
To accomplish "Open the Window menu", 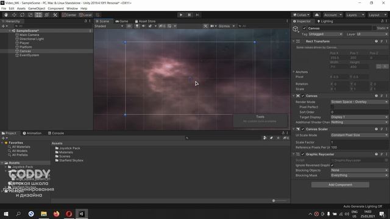I will (72, 9).
